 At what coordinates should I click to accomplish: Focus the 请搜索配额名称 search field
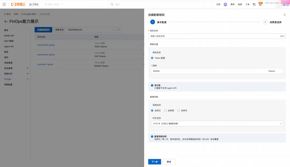pyautogui.click(x=89, y=30)
